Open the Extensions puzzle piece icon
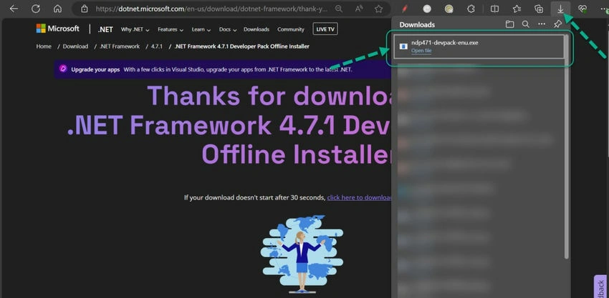This screenshot has height=298, width=609. (x=471, y=9)
